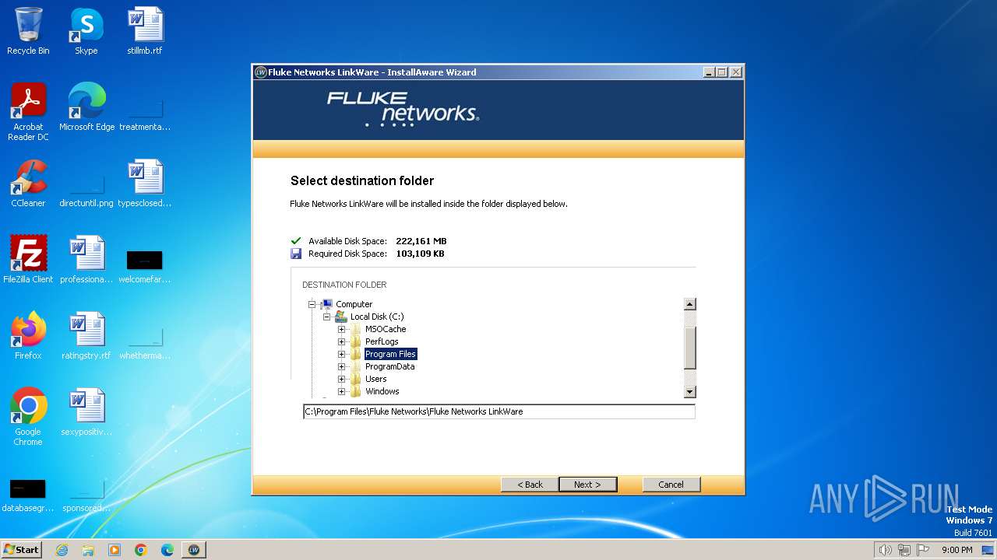Expand the ProgramData folder
This screenshot has width=997, height=560.
341,366
